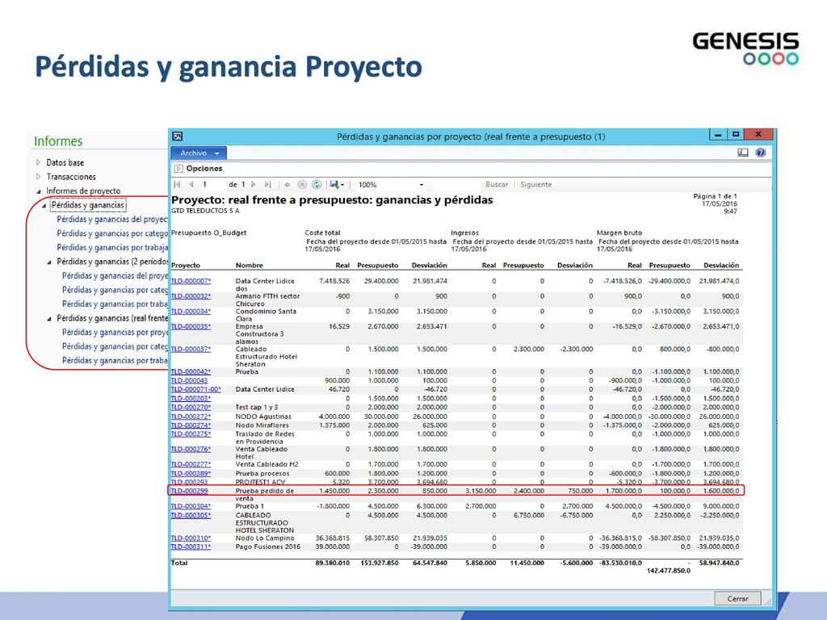Open project link TLD-000034*

click(191, 312)
